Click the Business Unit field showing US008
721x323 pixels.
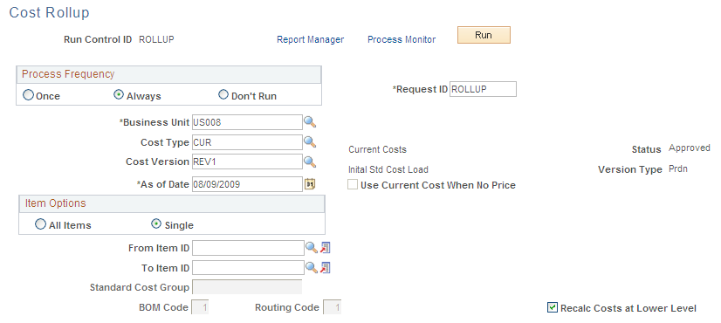click(x=247, y=122)
